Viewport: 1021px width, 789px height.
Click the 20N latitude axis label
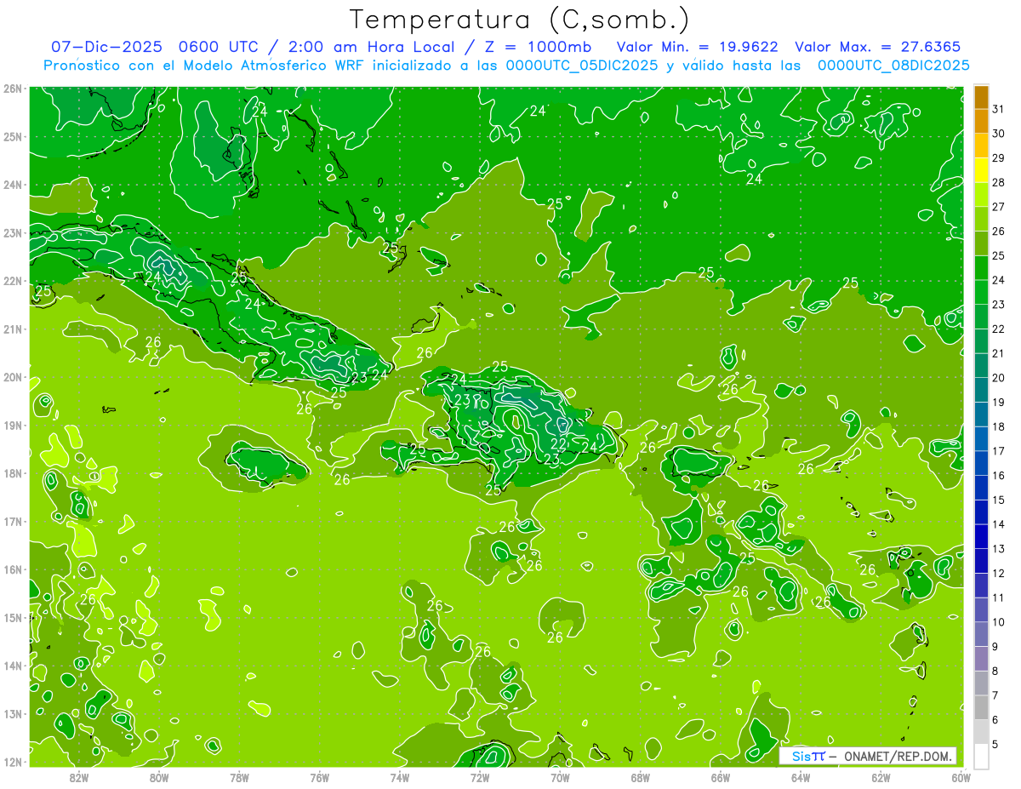point(13,377)
